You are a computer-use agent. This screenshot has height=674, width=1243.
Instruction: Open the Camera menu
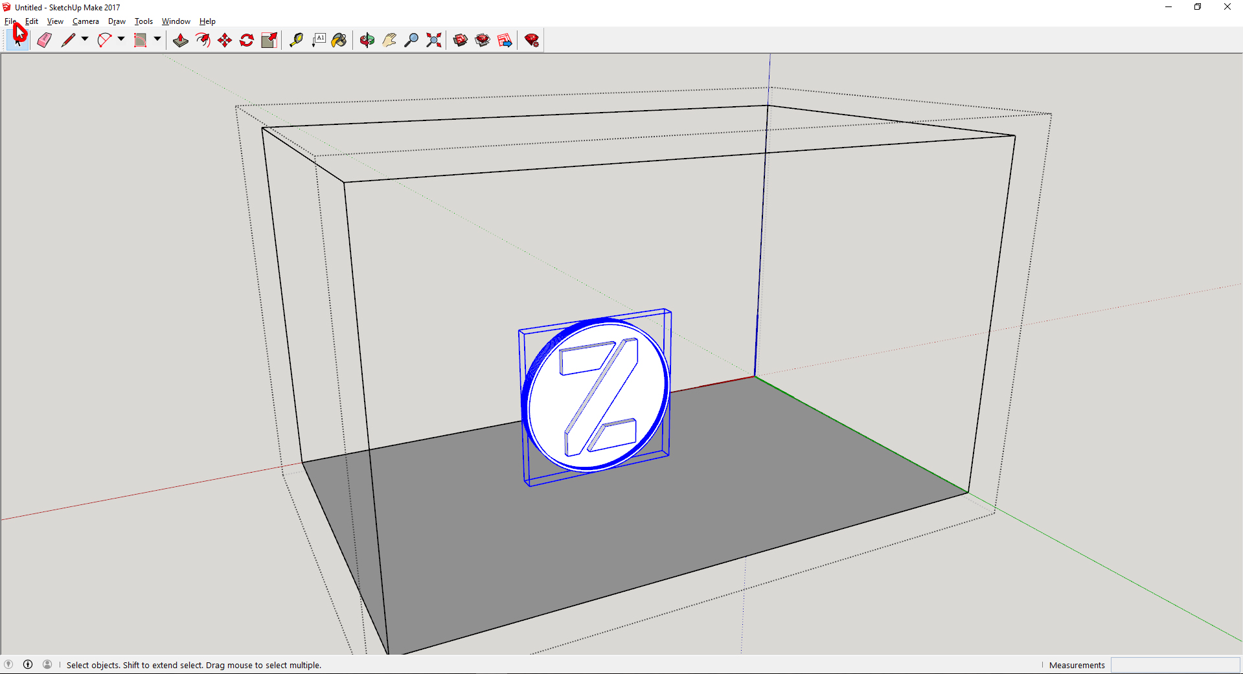coord(86,21)
